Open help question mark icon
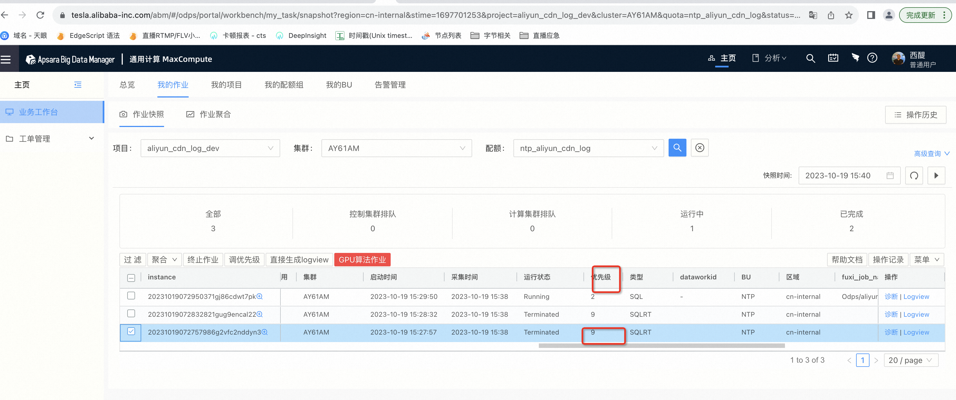This screenshot has width=956, height=400. click(x=872, y=58)
